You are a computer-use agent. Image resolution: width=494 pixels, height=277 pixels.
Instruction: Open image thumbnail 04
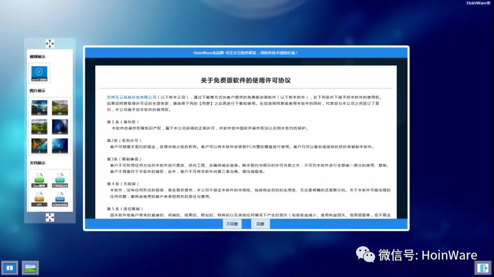point(60,126)
